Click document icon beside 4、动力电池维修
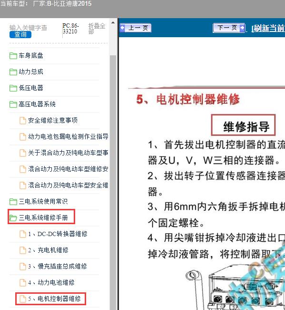This screenshot has height=310, width=285. pos(23,283)
